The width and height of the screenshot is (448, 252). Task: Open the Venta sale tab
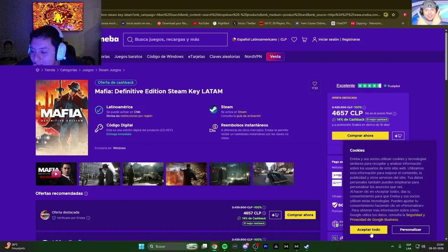pyautogui.click(x=275, y=57)
